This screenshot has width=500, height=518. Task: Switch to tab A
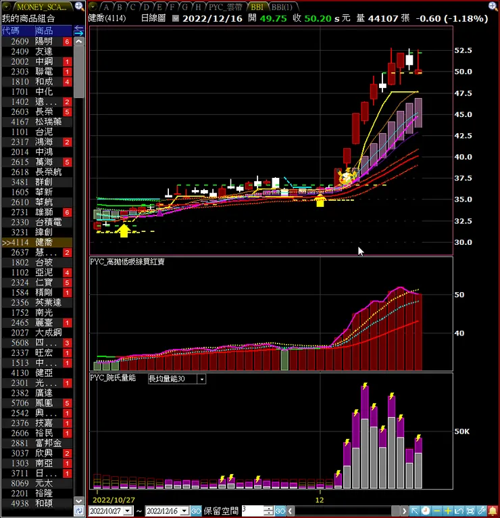pyautogui.click(x=106, y=7)
